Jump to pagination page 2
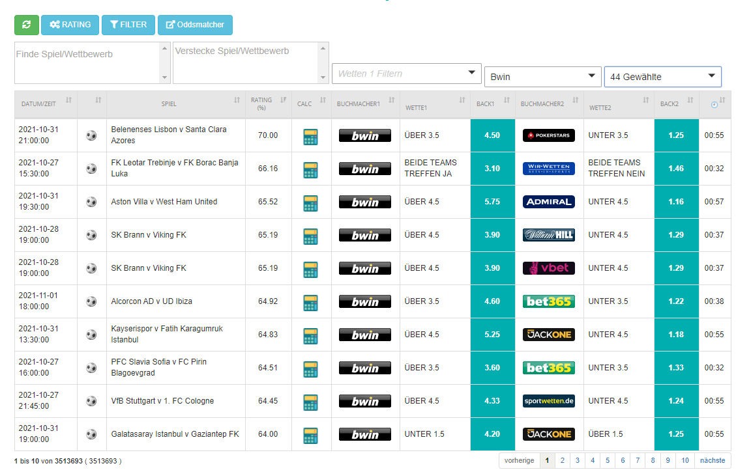This screenshot has width=736, height=470. point(563,461)
